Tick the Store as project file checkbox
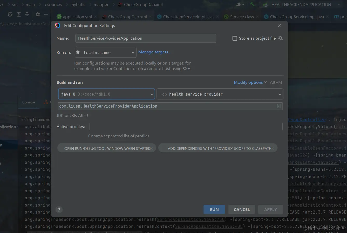Viewport: 347px width, 233px height. [x=235, y=38]
